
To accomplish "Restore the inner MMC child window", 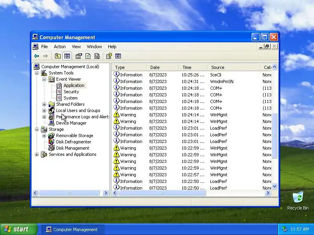I will click(267, 47).
